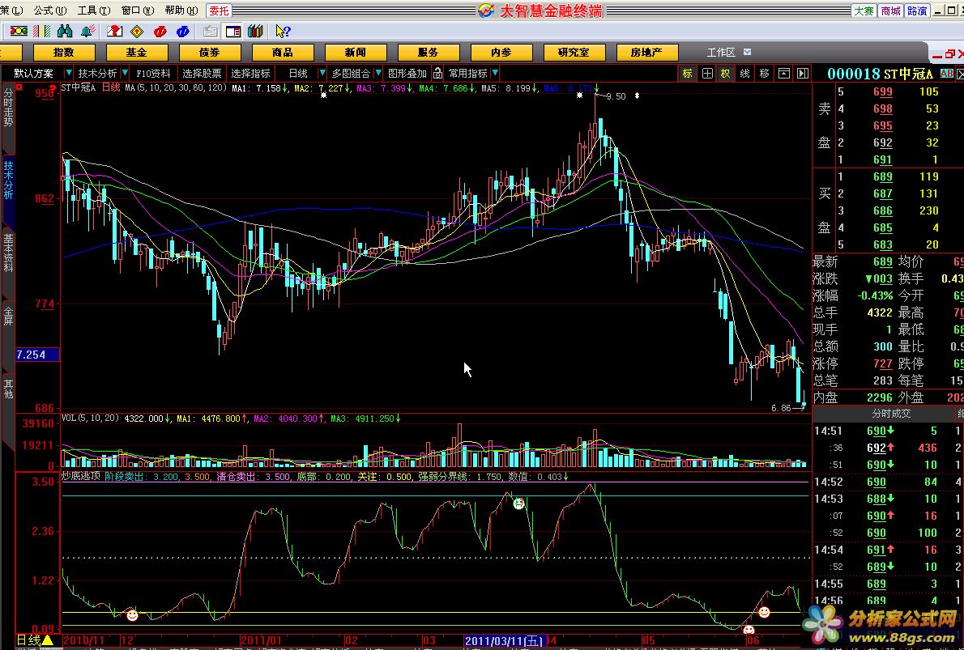Click the 大智慧 logo in title bar

tap(486, 11)
